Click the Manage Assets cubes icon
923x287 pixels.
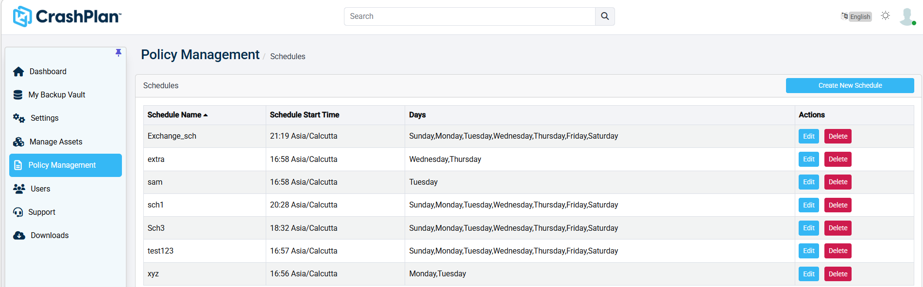(18, 142)
